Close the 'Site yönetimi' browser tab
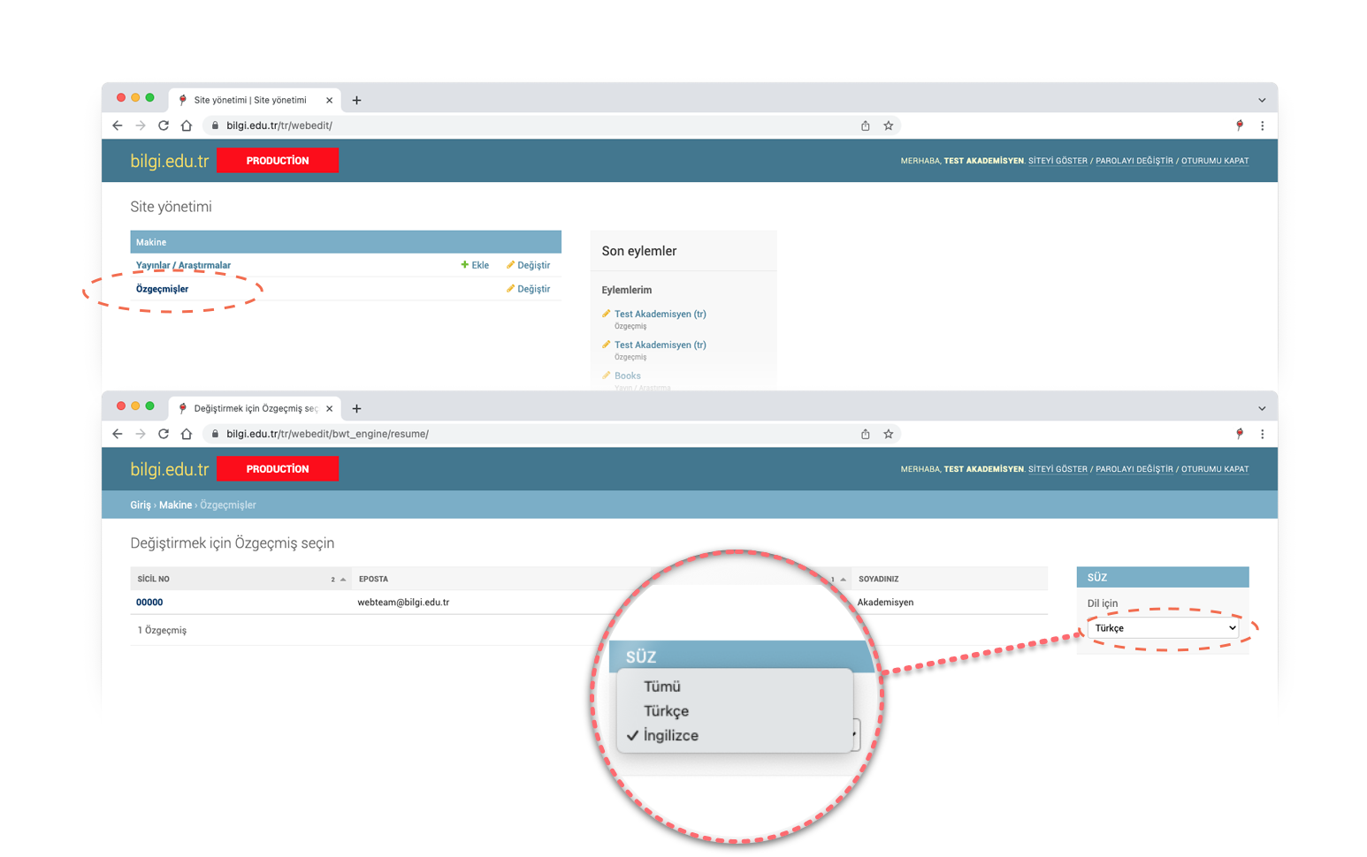Image resolution: width=1367 pixels, height=857 pixels. 329,100
